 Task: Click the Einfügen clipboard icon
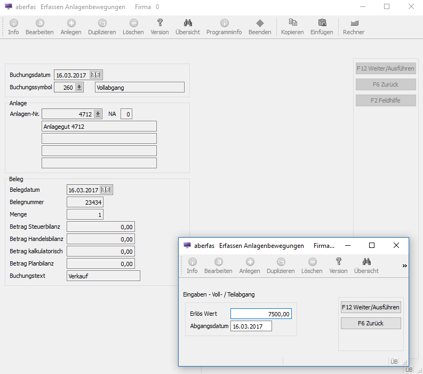coord(322,24)
